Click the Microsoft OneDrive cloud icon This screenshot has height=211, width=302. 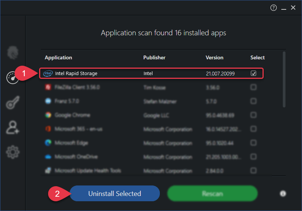tap(48, 157)
